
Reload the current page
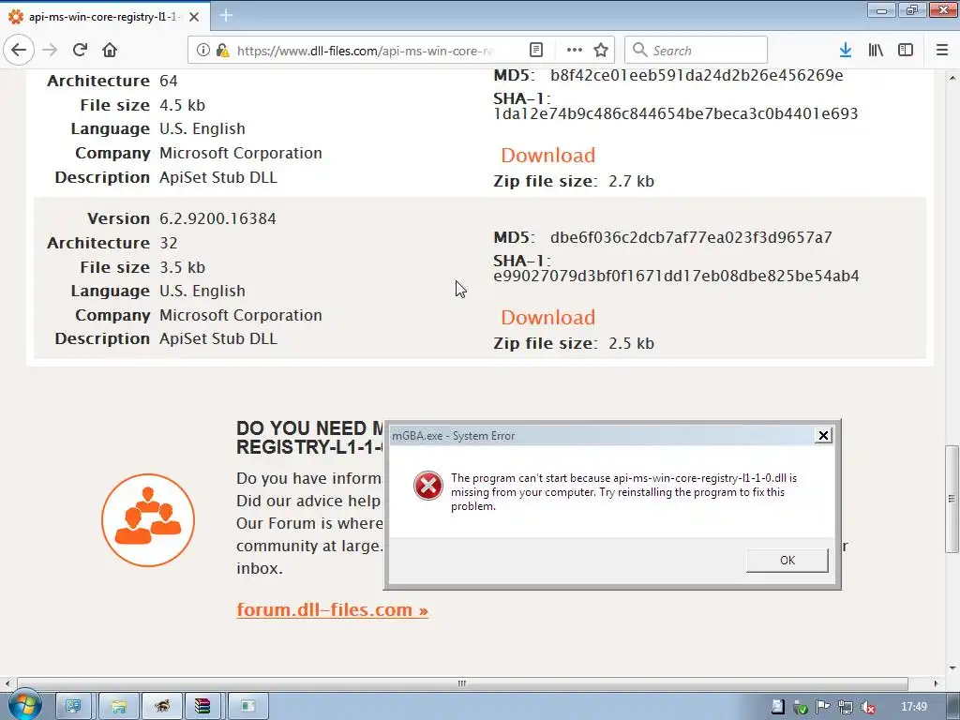coord(80,51)
